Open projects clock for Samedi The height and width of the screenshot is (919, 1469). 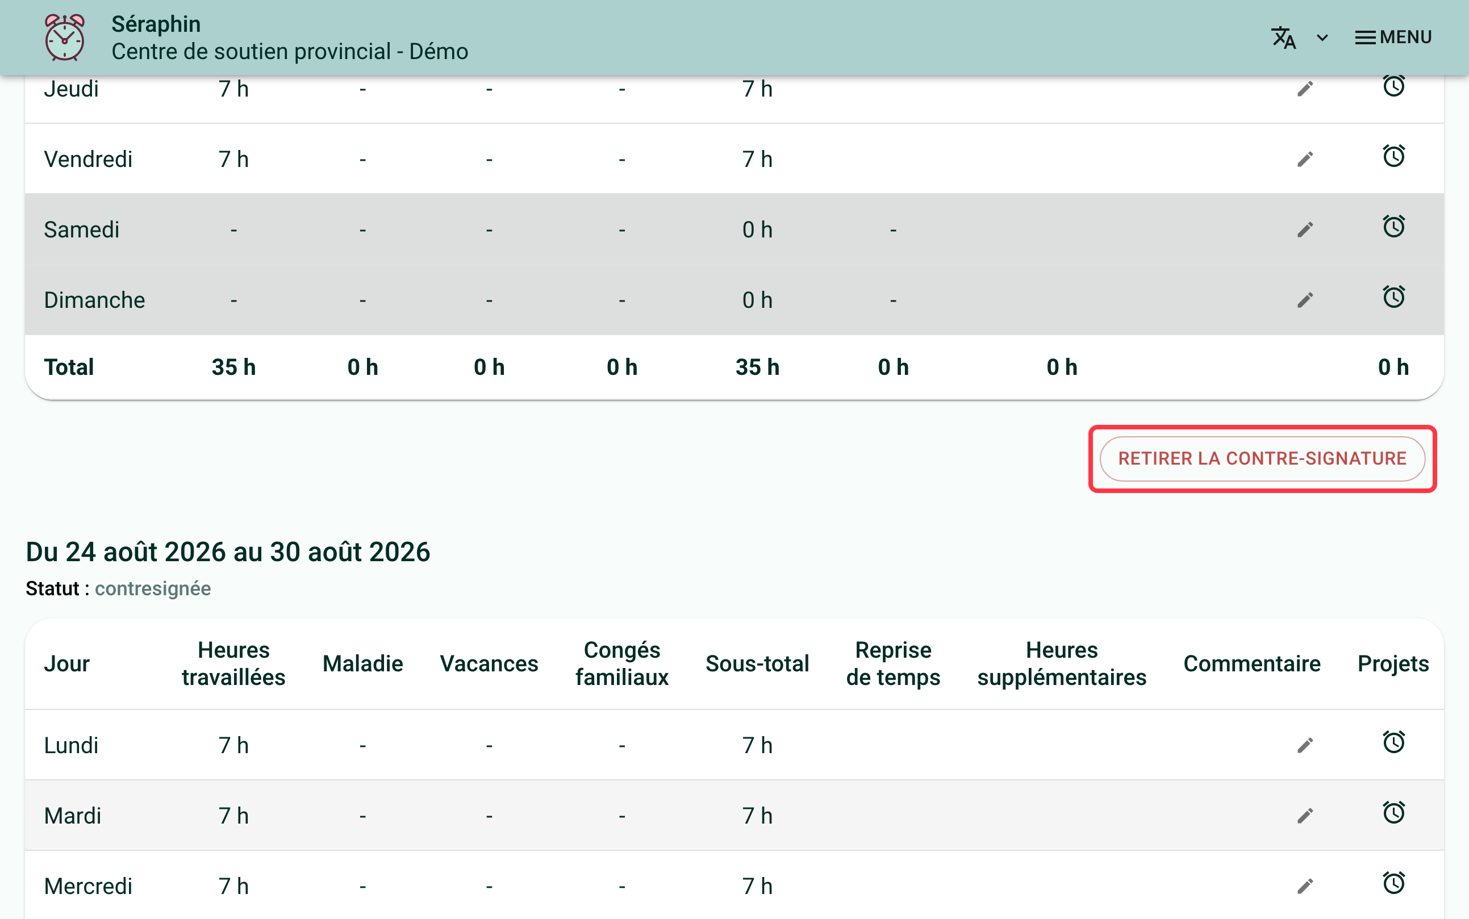tap(1393, 227)
